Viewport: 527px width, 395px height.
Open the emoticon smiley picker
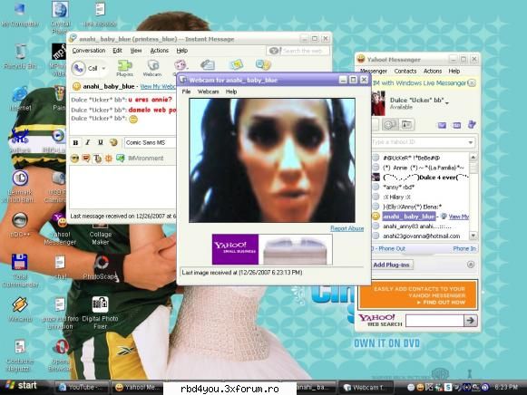tap(74, 158)
